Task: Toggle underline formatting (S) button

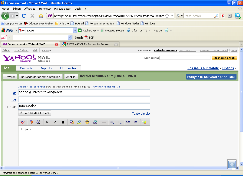Action: point(63,122)
